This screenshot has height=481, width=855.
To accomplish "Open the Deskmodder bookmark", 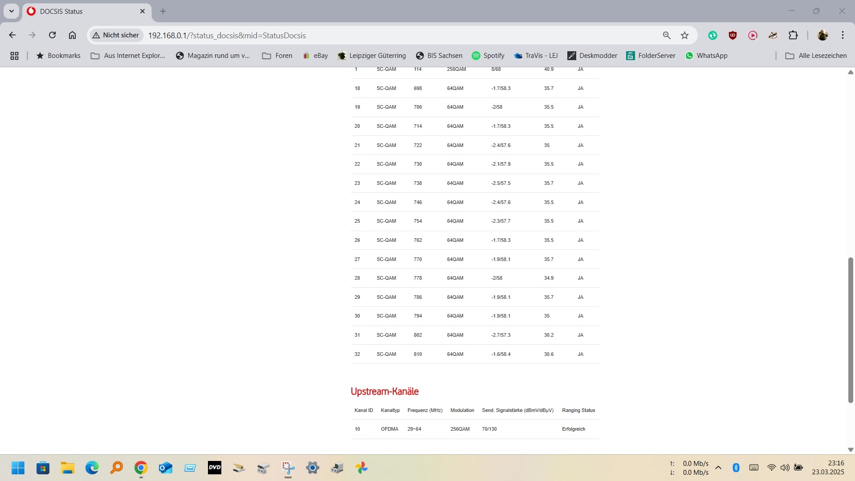I will [592, 56].
